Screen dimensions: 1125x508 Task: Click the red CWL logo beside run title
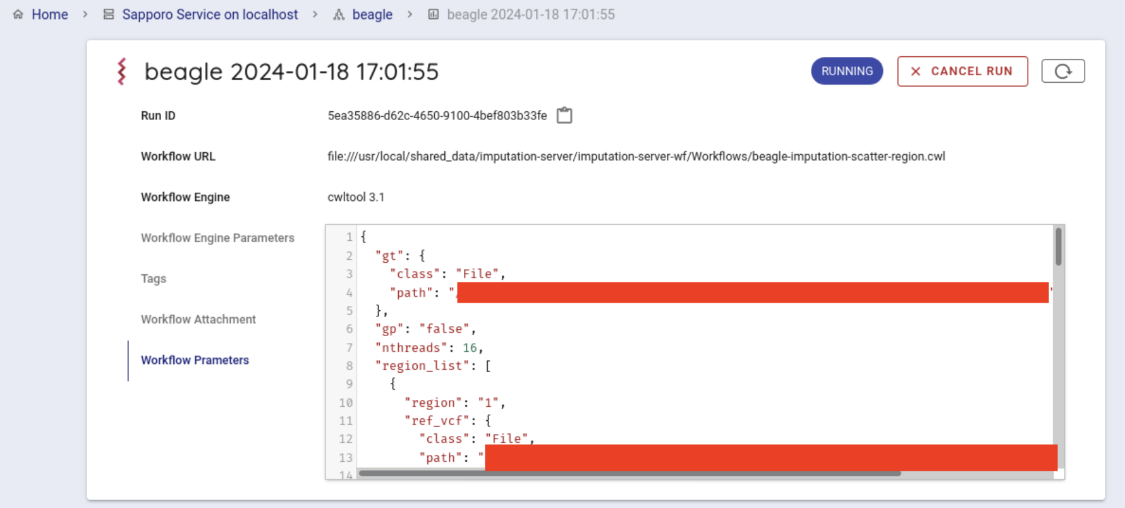coord(122,71)
